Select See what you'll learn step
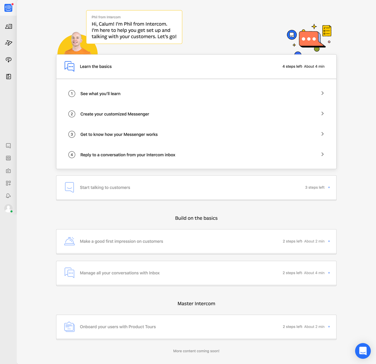 point(196,93)
